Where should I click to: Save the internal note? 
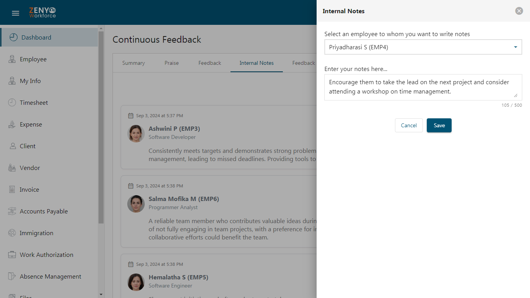[439, 125]
